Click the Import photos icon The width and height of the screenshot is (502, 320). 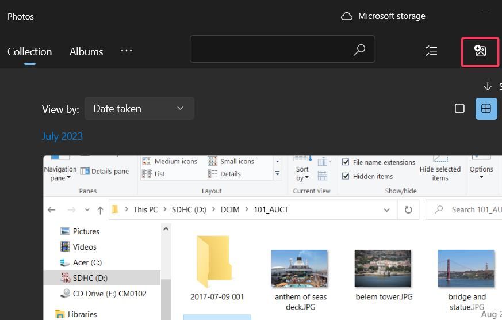[x=480, y=51]
